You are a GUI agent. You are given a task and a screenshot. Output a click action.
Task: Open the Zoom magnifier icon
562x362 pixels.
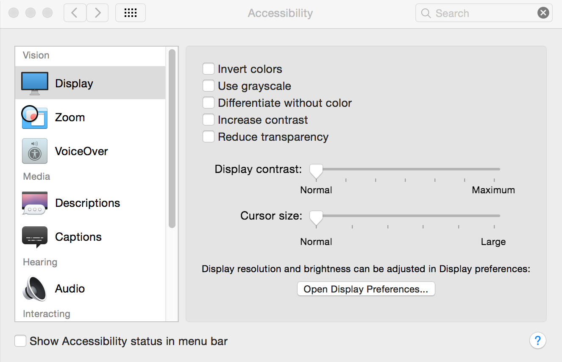point(35,117)
